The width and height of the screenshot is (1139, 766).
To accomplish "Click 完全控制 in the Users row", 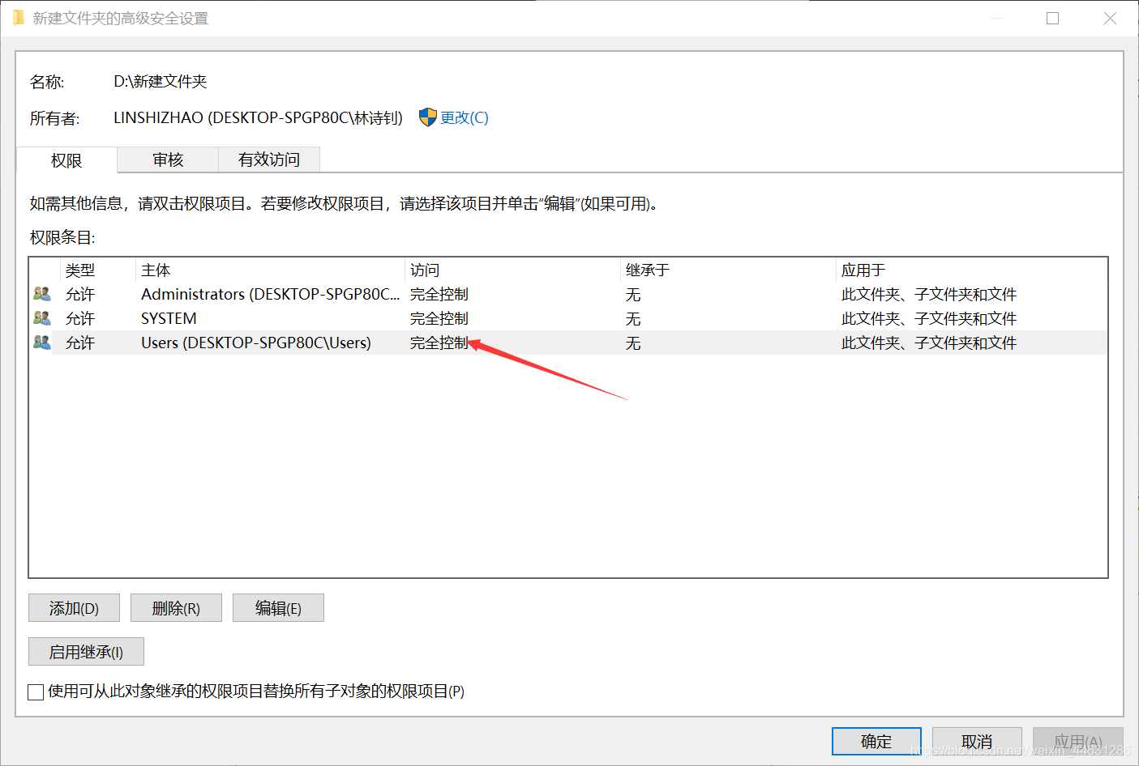I will click(439, 343).
